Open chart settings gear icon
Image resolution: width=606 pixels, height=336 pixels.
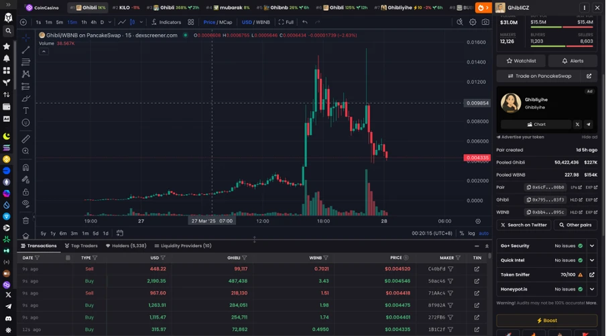pos(473,22)
